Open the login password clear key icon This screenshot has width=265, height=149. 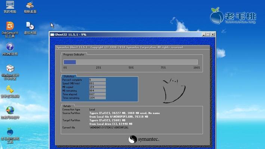click(10, 92)
